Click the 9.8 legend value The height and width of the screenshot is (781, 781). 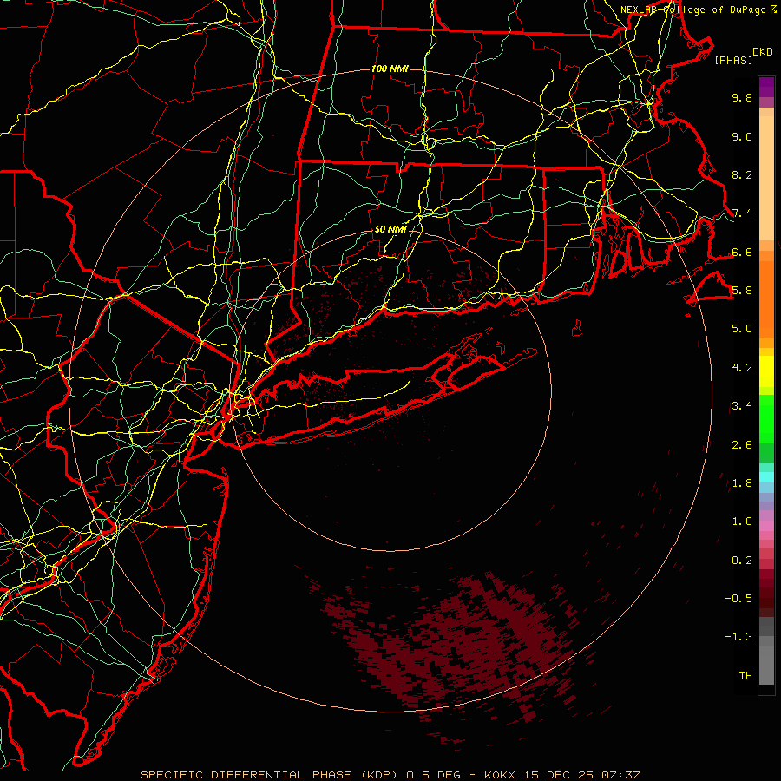pyautogui.click(x=742, y=98)
